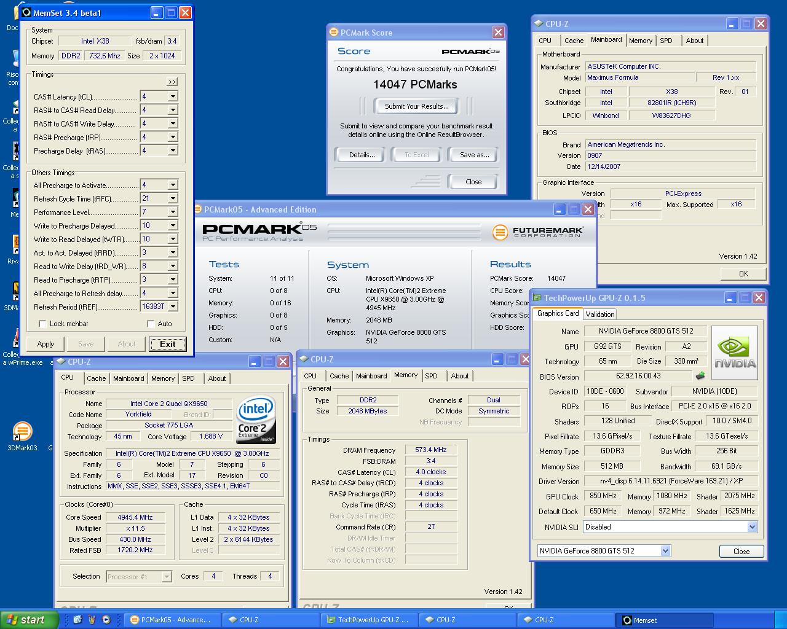Expand MemSet timings with >> button
The image size is (787, 629).
[x=172, y=82]
